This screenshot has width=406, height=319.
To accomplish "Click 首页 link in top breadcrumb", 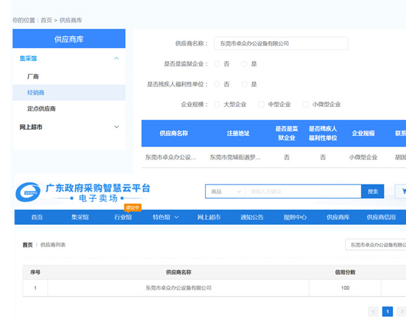I will [x=46, y=20].
